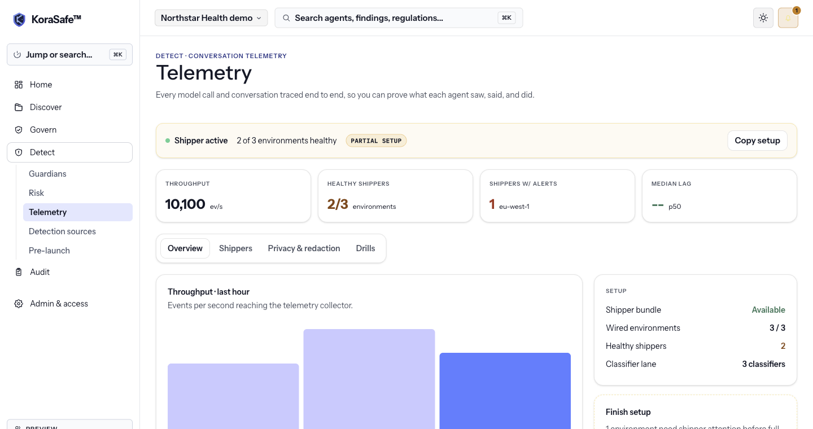Focus the Search agents, findings, regulations field

point(399,18)
